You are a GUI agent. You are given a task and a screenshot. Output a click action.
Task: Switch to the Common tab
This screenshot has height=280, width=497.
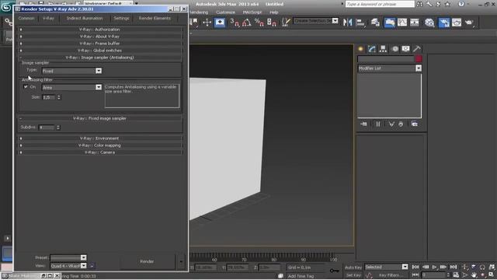[x=26, y=18]
